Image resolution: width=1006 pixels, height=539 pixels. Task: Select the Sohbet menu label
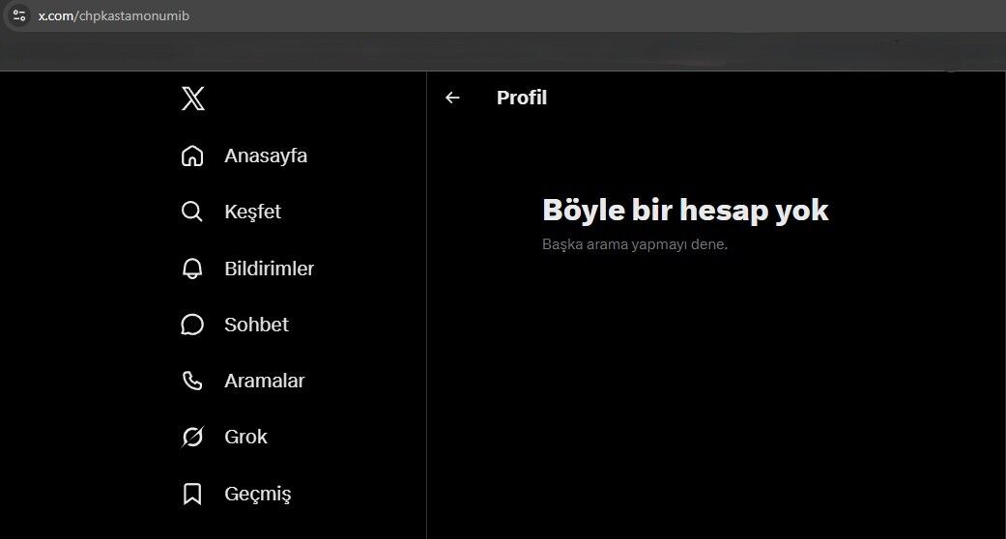pos(257,325)
